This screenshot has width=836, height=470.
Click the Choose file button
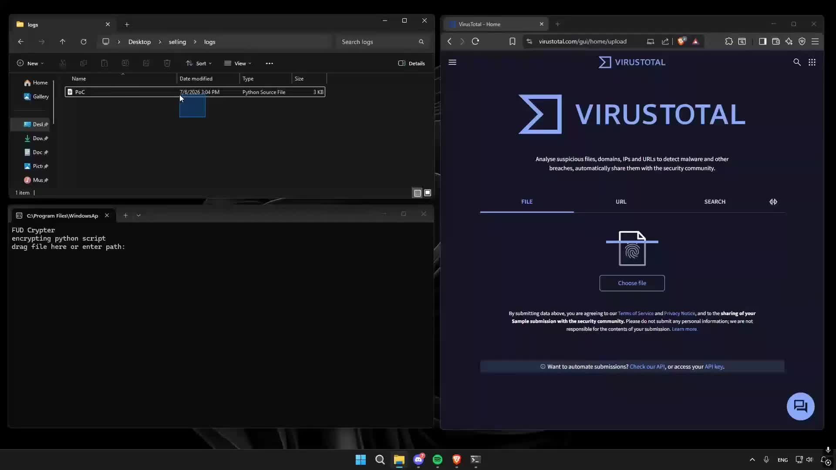tap(632, 283)
